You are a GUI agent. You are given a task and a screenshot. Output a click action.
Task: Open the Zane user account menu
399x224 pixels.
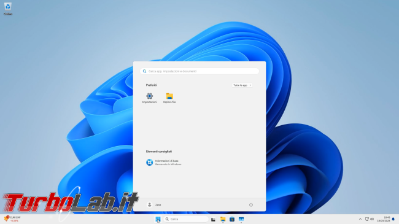(154, 204)
